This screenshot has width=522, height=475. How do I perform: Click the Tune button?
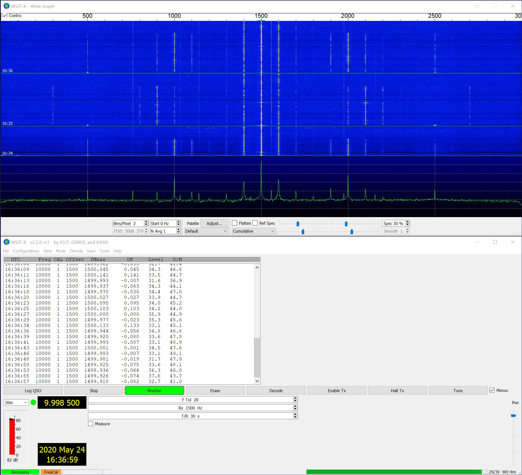coord(458,390)
